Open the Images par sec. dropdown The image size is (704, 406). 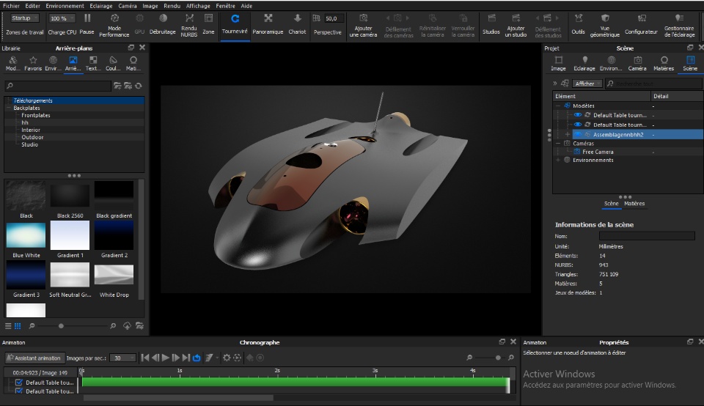(122, 358)
